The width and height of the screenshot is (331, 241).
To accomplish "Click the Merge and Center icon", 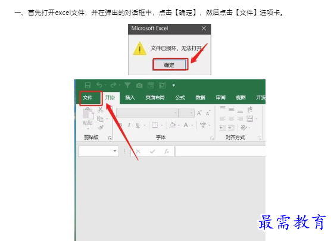I will coord(249,119).
